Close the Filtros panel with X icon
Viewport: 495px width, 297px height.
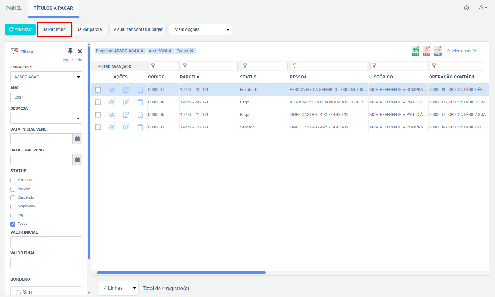tap(80, 51)
